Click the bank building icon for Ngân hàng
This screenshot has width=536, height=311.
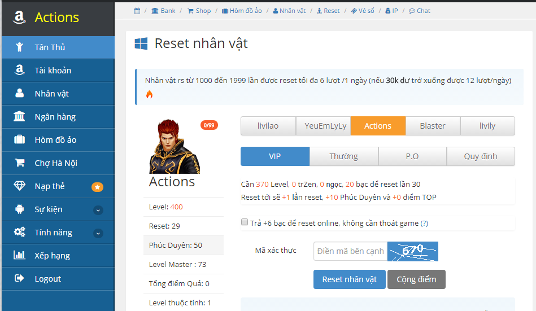pyautogui.click(x=20, y=117)
